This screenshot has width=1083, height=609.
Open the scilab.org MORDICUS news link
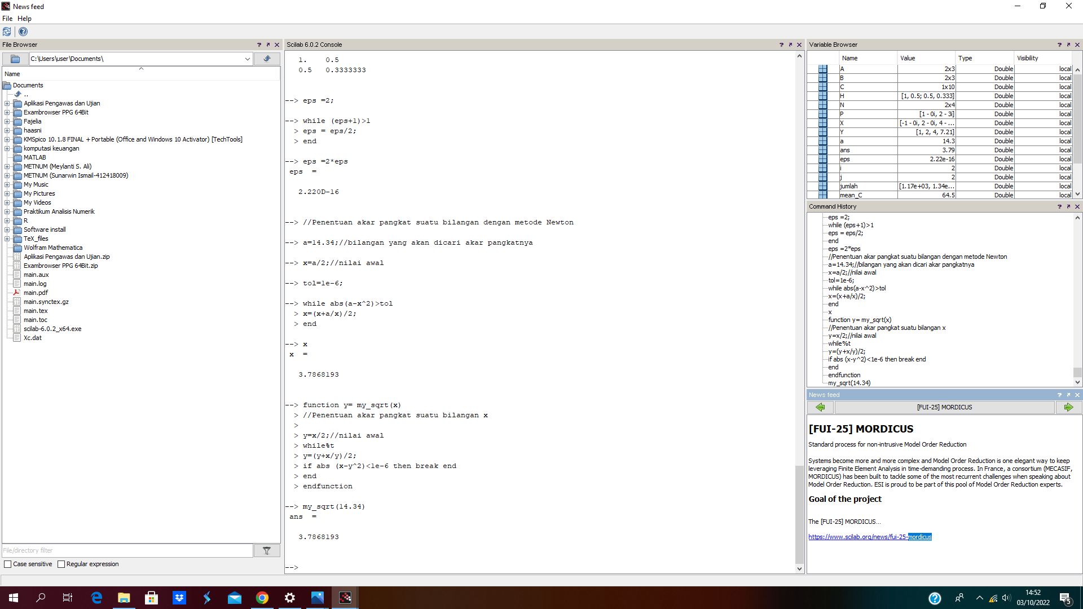point(870,537)
